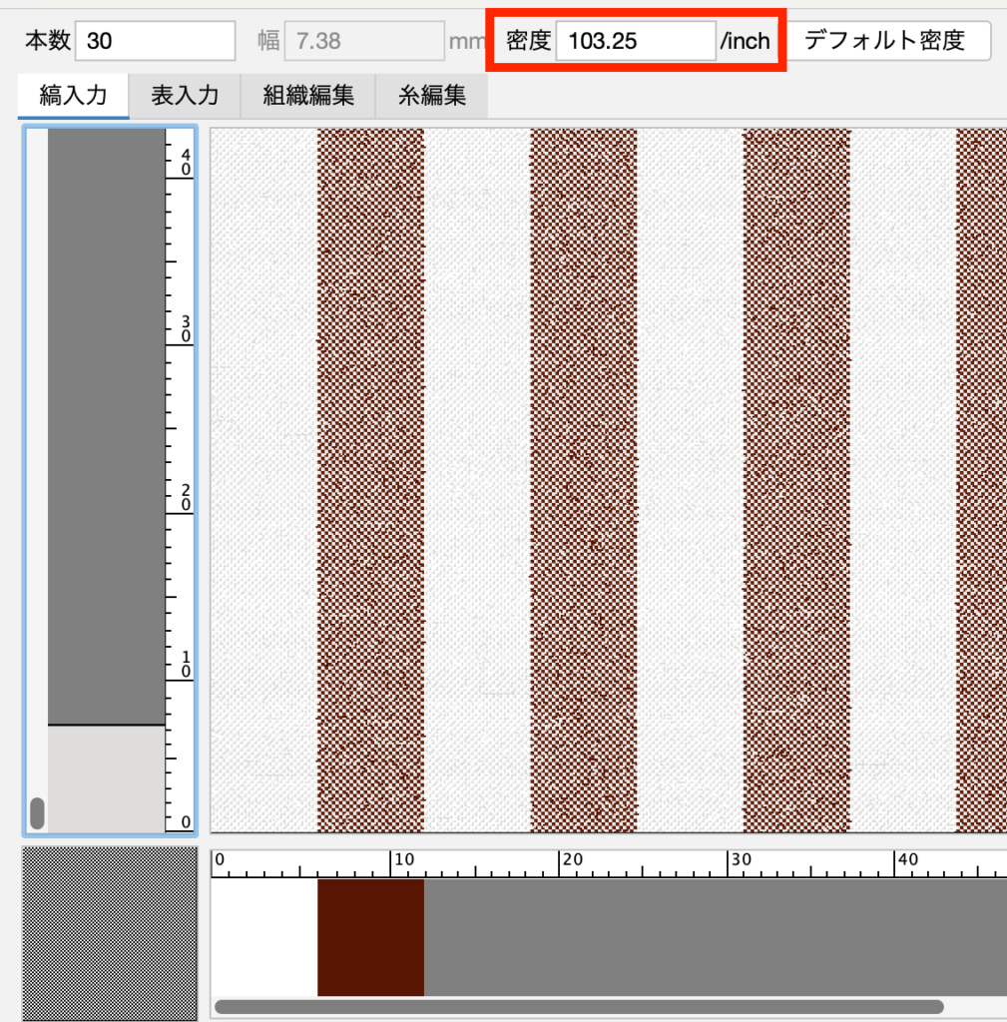Screen dimensions: 1007x1022
Task: Click the light gray weft stripe block
Action: pyautogui.click(x=106, y=778)
